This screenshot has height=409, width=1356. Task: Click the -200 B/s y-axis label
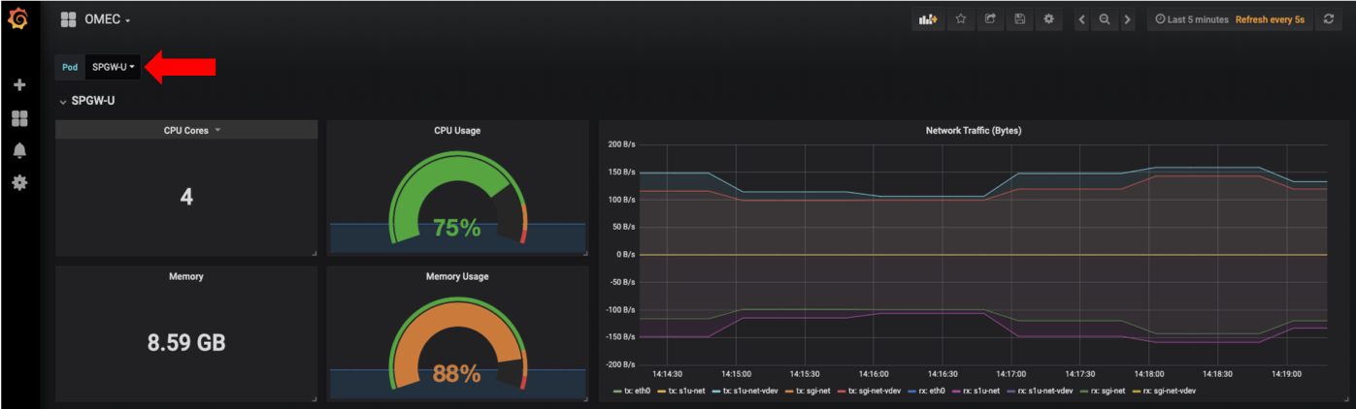[x=620, y=364]
